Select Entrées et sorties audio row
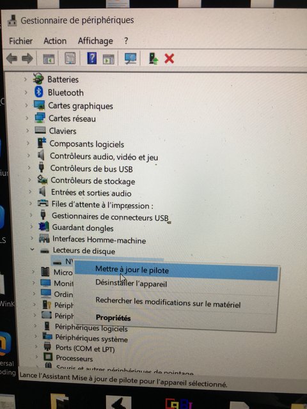The image size is (307, 409). [x=91, y=193]
